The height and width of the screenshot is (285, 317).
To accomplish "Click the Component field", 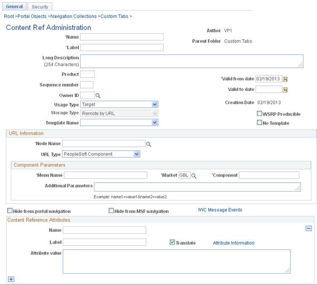I will 269,175.
